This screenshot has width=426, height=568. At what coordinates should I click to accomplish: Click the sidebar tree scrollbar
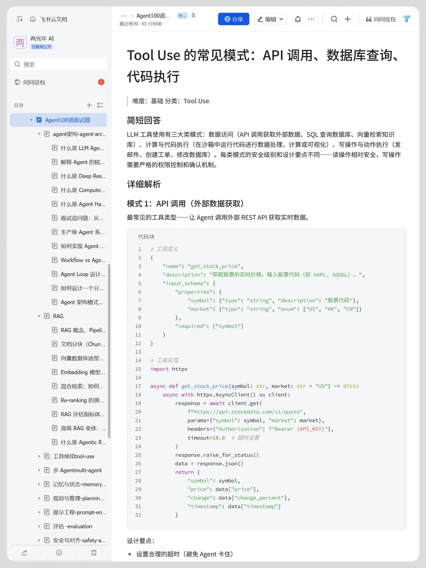109,351
